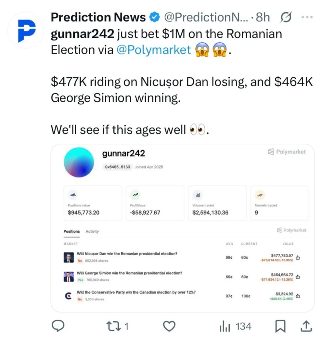Viewport: 322px width, 338px height.
Task: Share the tweet via upload icon
Action: coord(306,326)
